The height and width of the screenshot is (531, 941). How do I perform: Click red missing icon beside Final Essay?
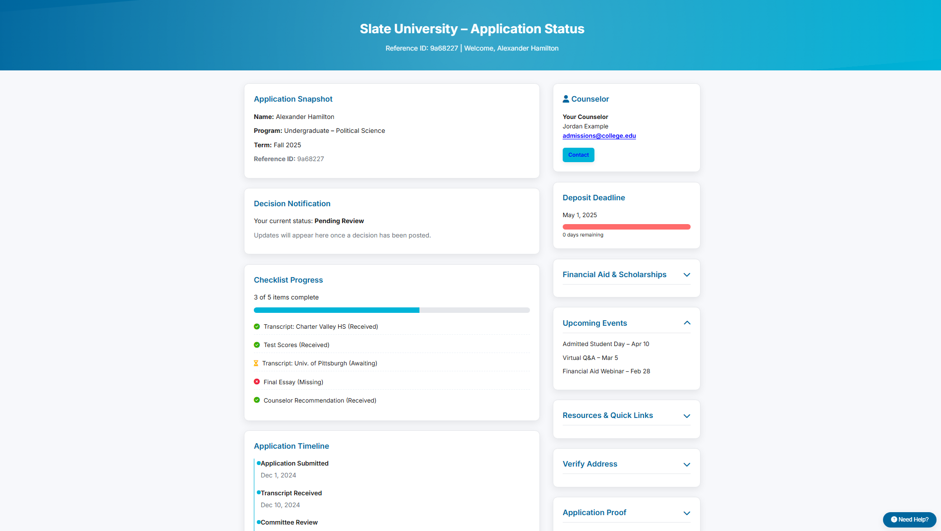pyautogui.click(x=257, y=382)
